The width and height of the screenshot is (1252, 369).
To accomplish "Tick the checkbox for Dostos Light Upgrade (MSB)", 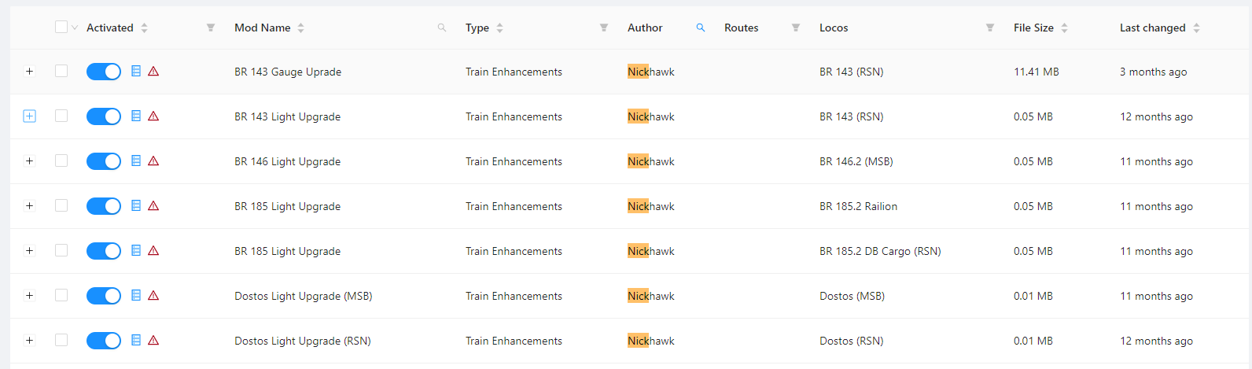I will [61, 296].
